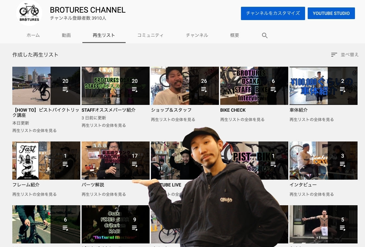365x247 pixels.
Task: Open the フレーム紹介 playlist title
Action: [26, 185]
